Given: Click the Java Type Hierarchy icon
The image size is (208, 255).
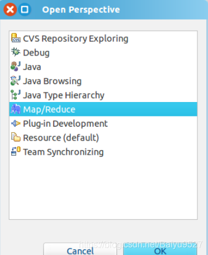Looking at the screenshot, I should tap(16, 95).
